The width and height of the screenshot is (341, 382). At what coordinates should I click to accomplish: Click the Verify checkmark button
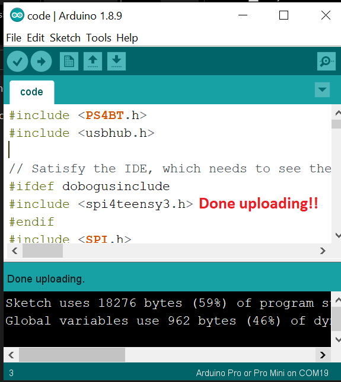[17, 61]
